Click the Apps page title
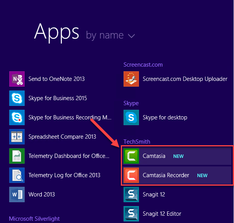The width and height of the screenshot is (234, 223). (57, 32)
